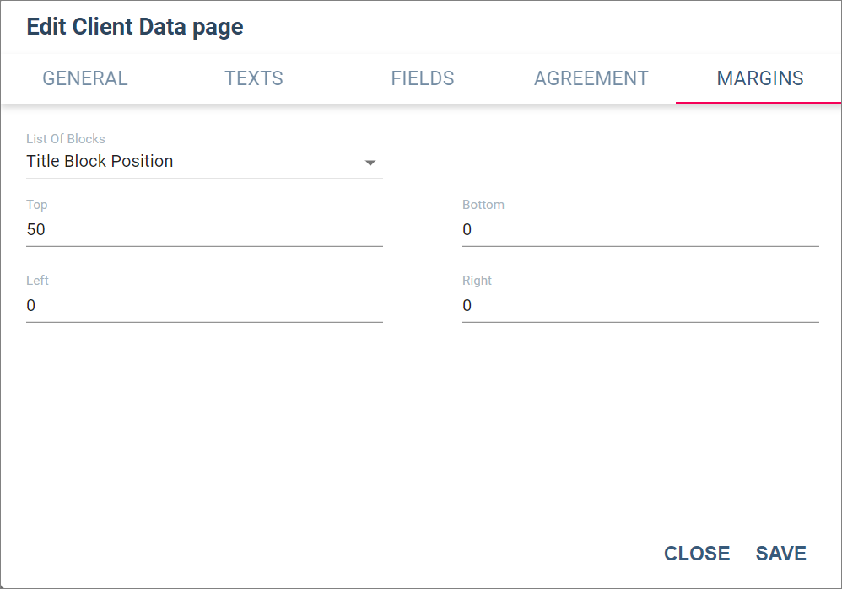This screenshot has width=842, height=589.
Task: Click the Top field label
Action: 37,205
